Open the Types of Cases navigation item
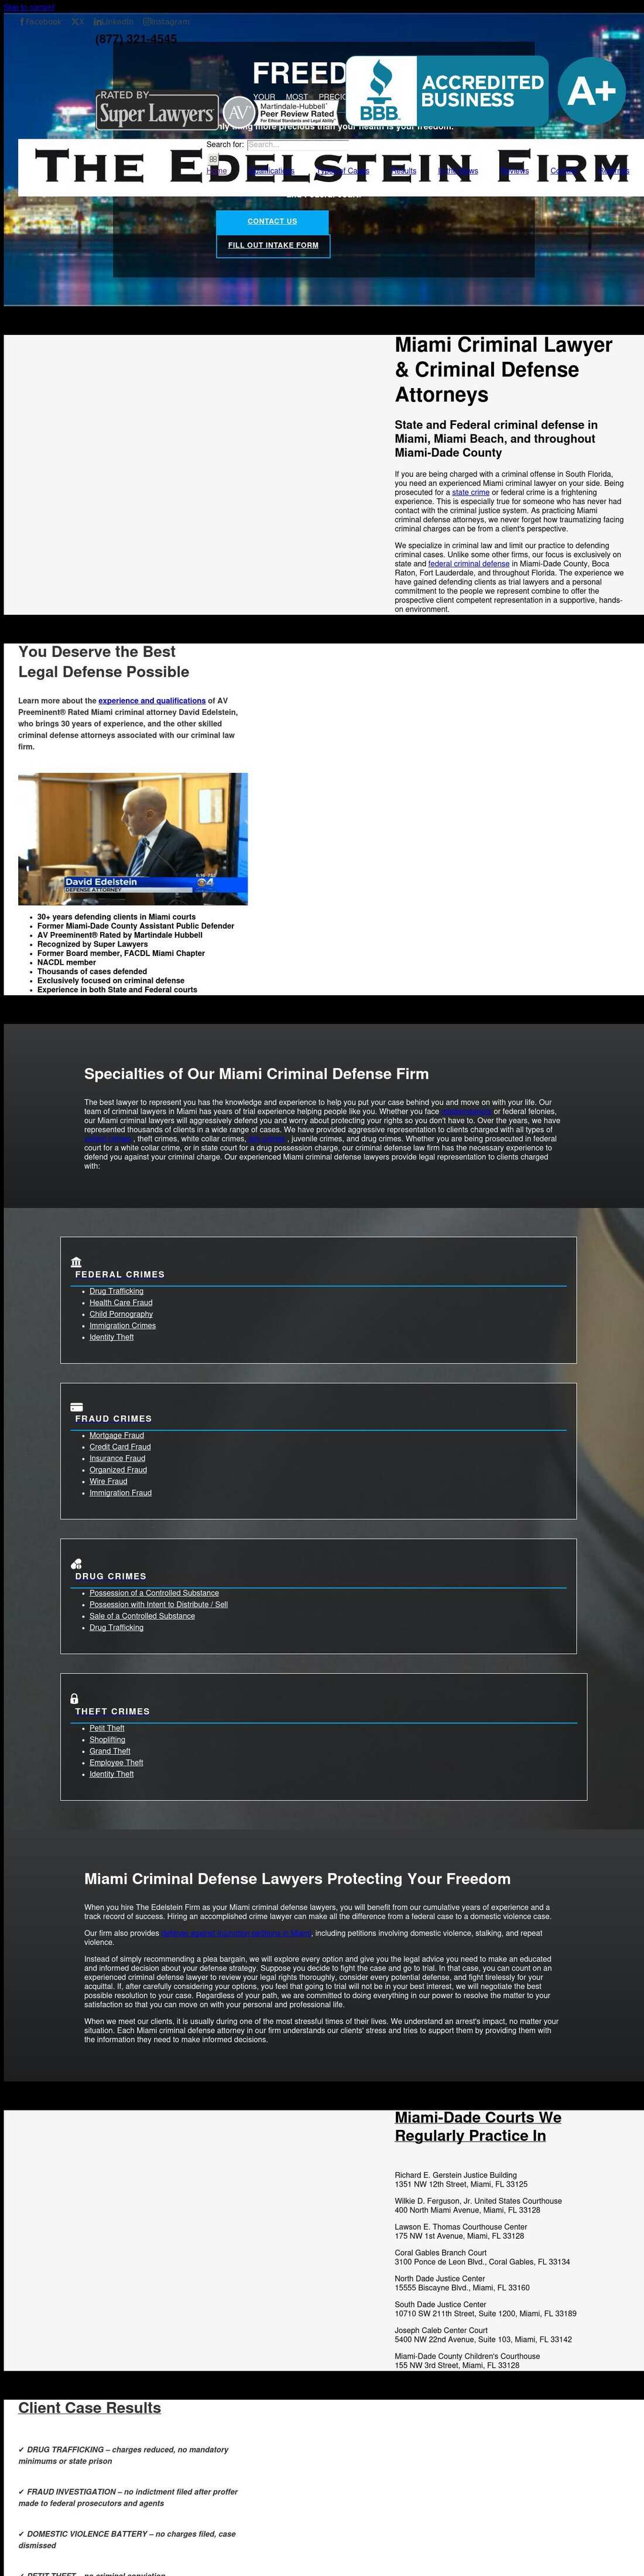 pyautogui.click(x=342, y=171)
